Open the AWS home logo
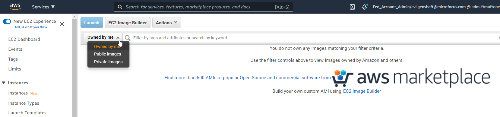 click(15, 7)
